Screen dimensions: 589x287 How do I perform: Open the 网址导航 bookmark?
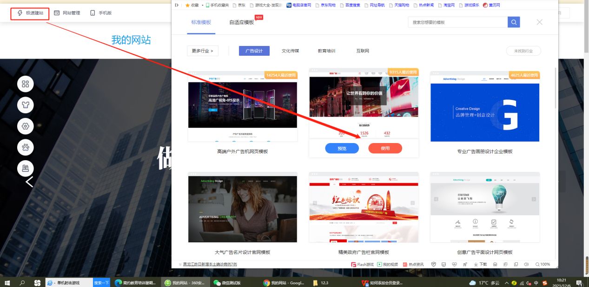click(x=374, y=5)
